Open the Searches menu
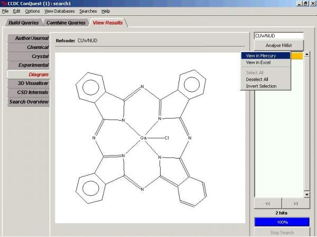The width and height of the screenshot is (317, 237). (x=88, y=11)
